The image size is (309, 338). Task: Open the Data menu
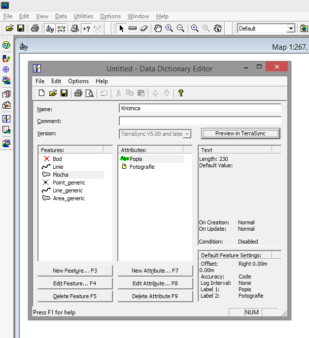coord(61,16)
